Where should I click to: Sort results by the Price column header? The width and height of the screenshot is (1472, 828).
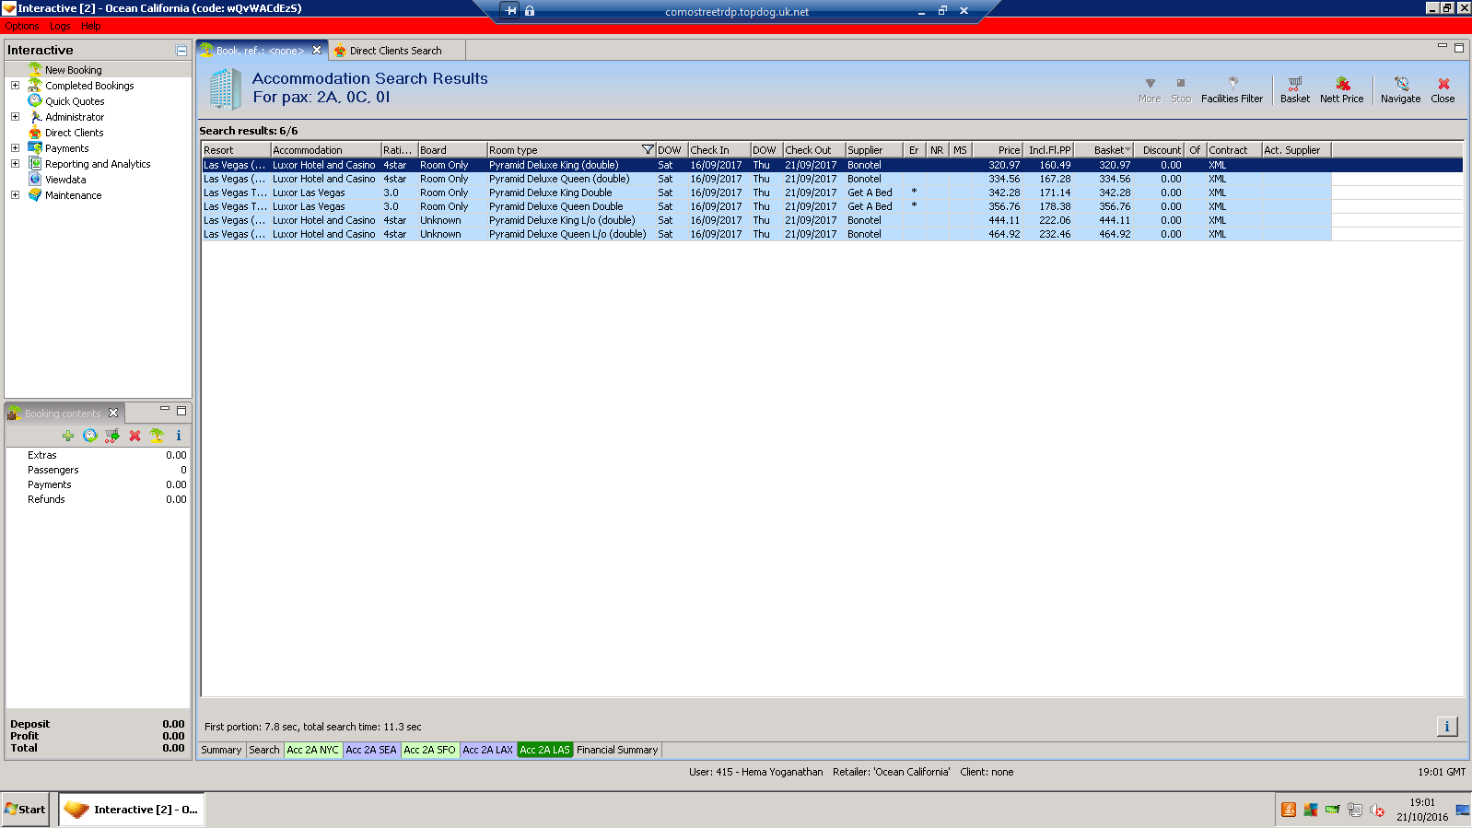(x=998, y=150)
